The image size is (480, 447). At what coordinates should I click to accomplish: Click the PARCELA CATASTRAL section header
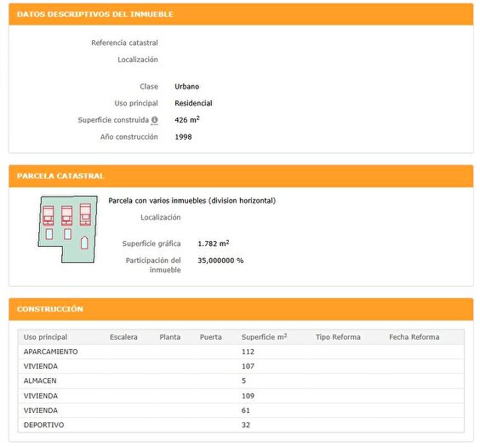[x=241, y=176]
